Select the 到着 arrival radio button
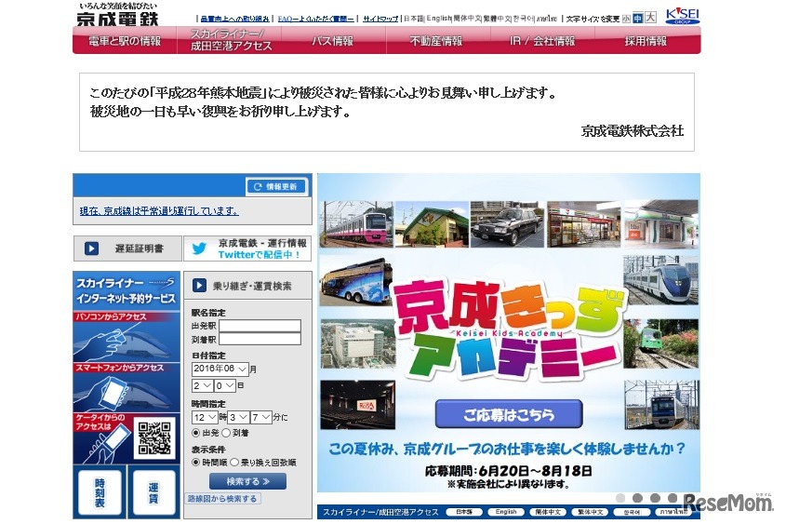The image size is (786, 524). 226,433
